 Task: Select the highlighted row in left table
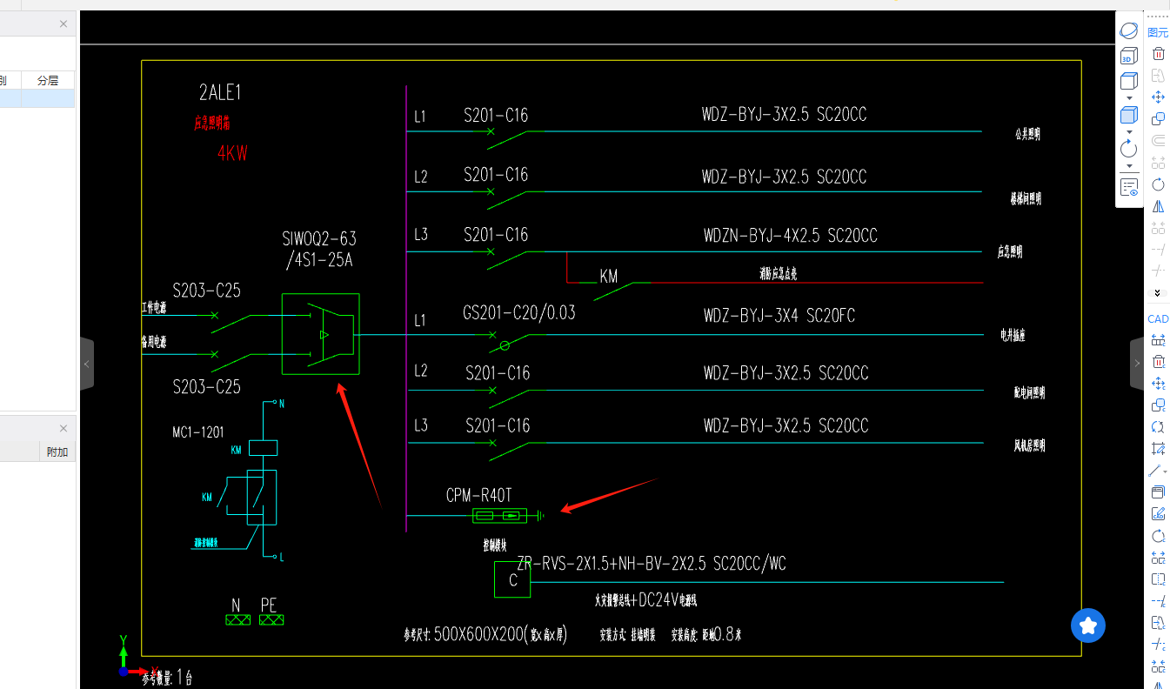click(x=37, y=98)
